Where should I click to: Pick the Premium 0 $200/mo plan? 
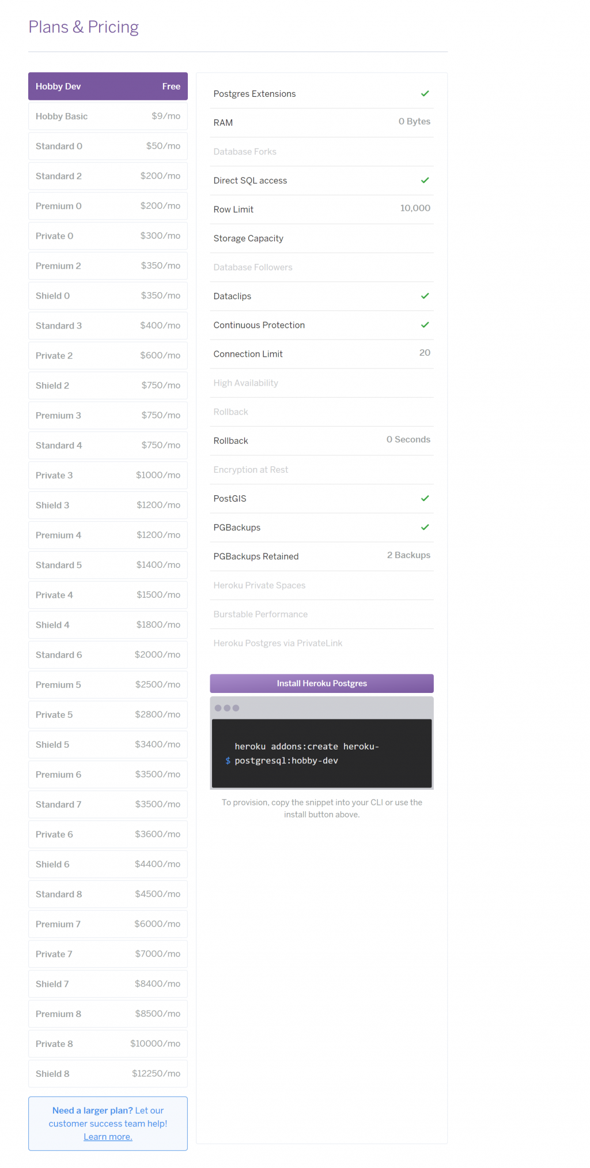108,206
